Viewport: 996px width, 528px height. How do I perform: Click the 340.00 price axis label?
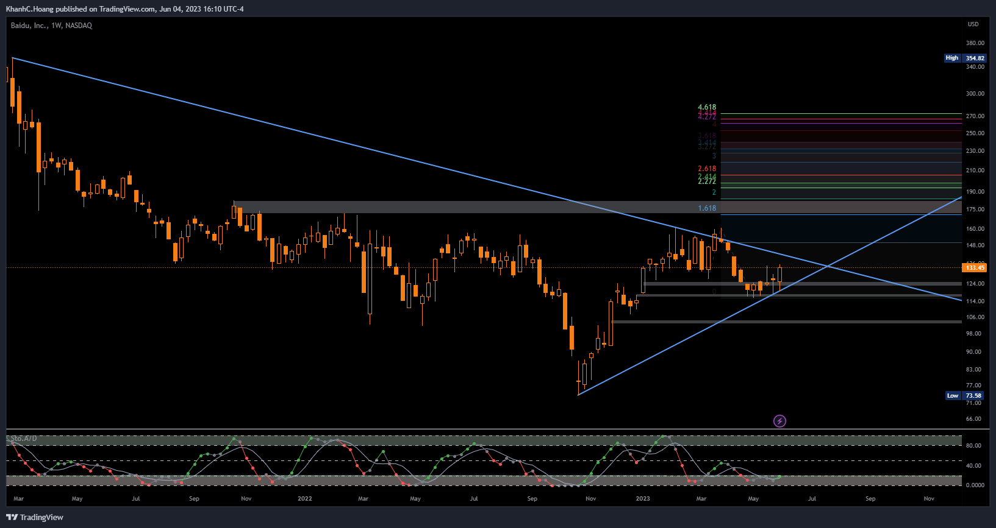click(x=975, y=67)
